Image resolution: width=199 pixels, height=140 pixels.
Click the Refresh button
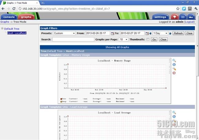178,33
